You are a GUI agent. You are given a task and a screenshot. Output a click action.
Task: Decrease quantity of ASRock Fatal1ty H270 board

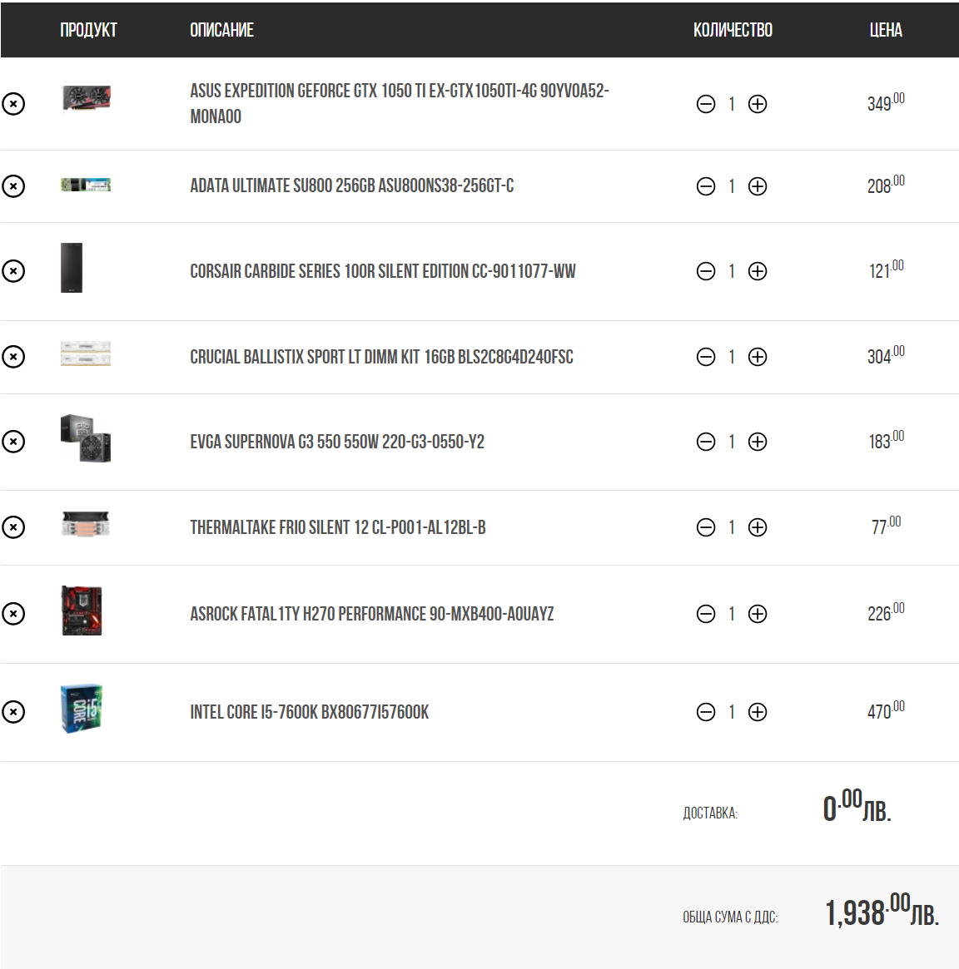click(x=705, y=614)
